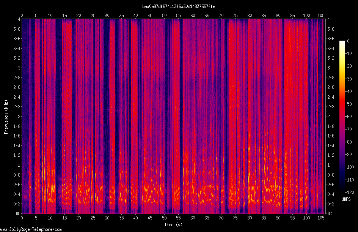Click the "-10" value on the color scale
This screenshot has height=232, width=358.
(x=348, y=54)
